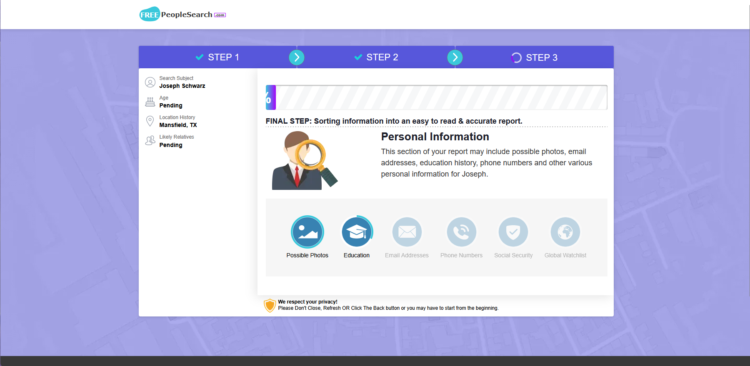The width and height of the screenshot is (750, 366).
Task: Select the STEP 3 loading tab
Action: (x=534, y=57)
